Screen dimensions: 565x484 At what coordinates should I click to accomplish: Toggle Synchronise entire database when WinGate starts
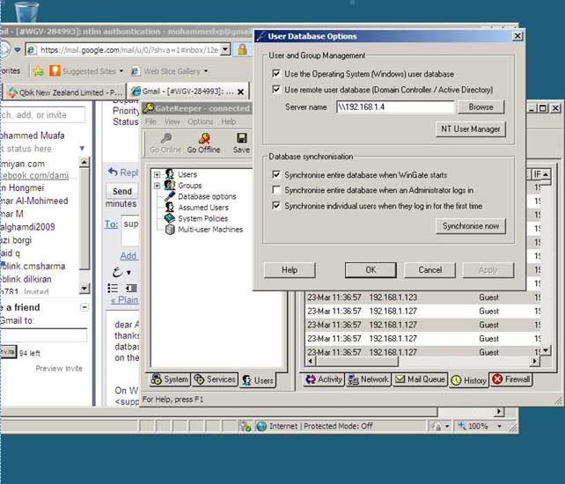[276, 175]
